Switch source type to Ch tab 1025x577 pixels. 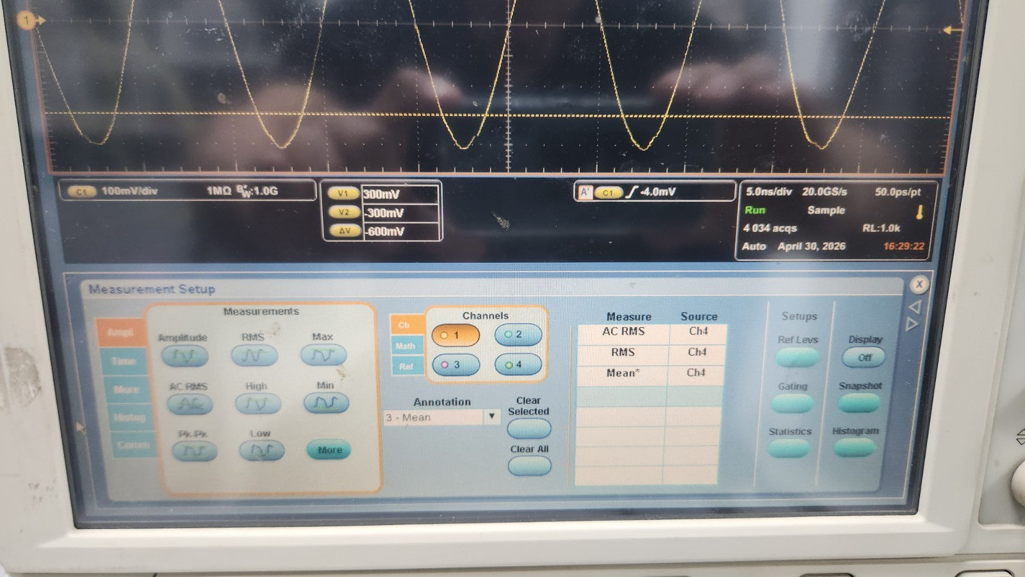click(406, 325)
